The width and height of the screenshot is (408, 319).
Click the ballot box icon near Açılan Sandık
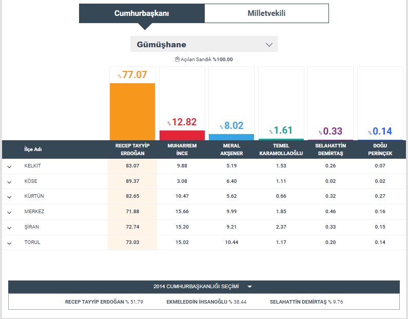point(177,60)
